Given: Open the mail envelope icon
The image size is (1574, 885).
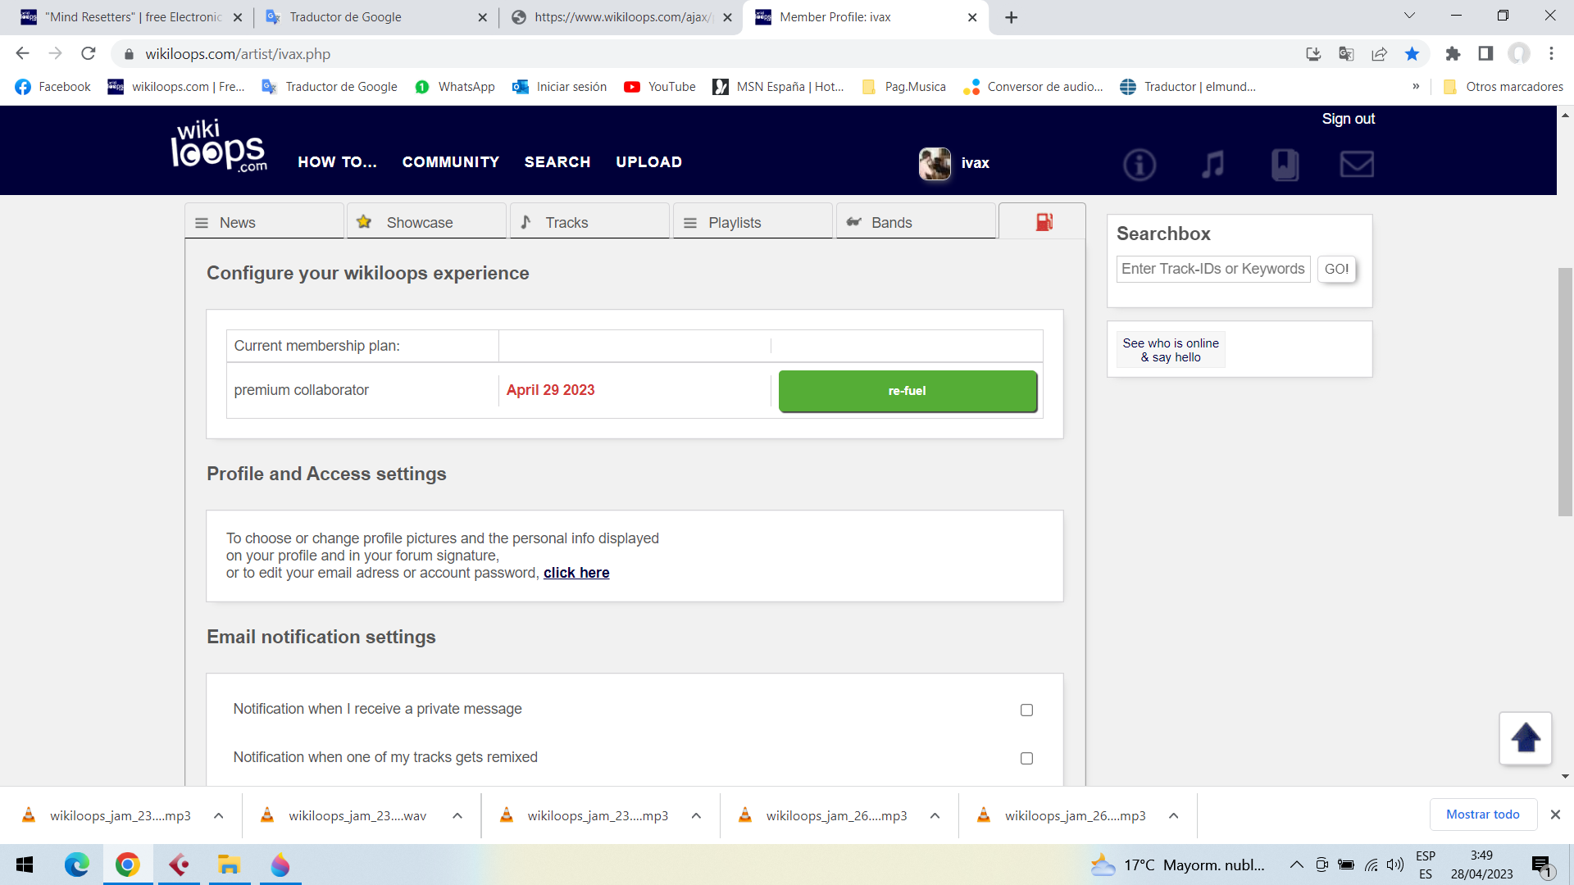Looking at the screenshot, I should (1357, 165).
